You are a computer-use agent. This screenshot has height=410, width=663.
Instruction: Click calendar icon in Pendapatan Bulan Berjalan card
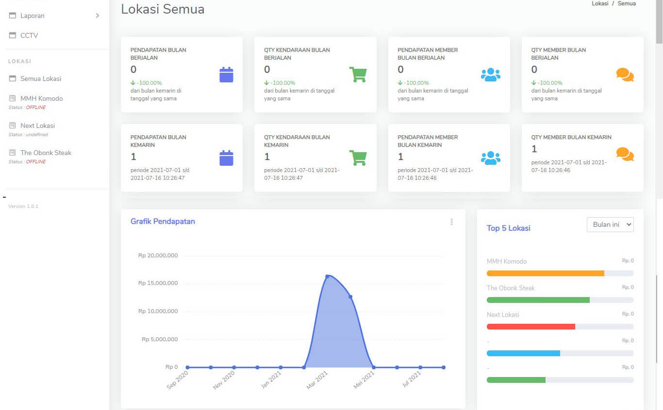click(226, 75)
